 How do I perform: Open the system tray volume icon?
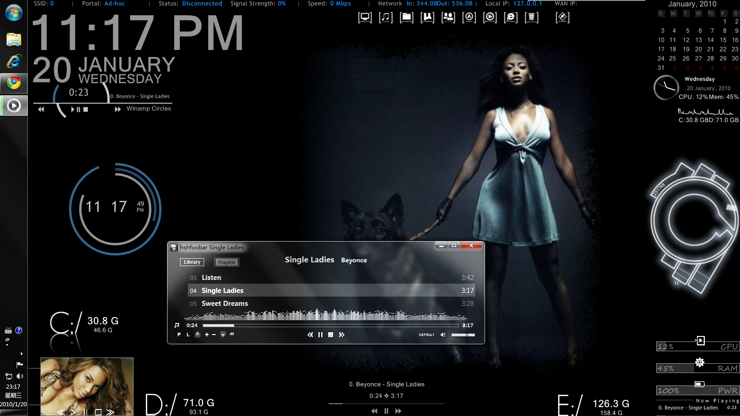point(20,376)
